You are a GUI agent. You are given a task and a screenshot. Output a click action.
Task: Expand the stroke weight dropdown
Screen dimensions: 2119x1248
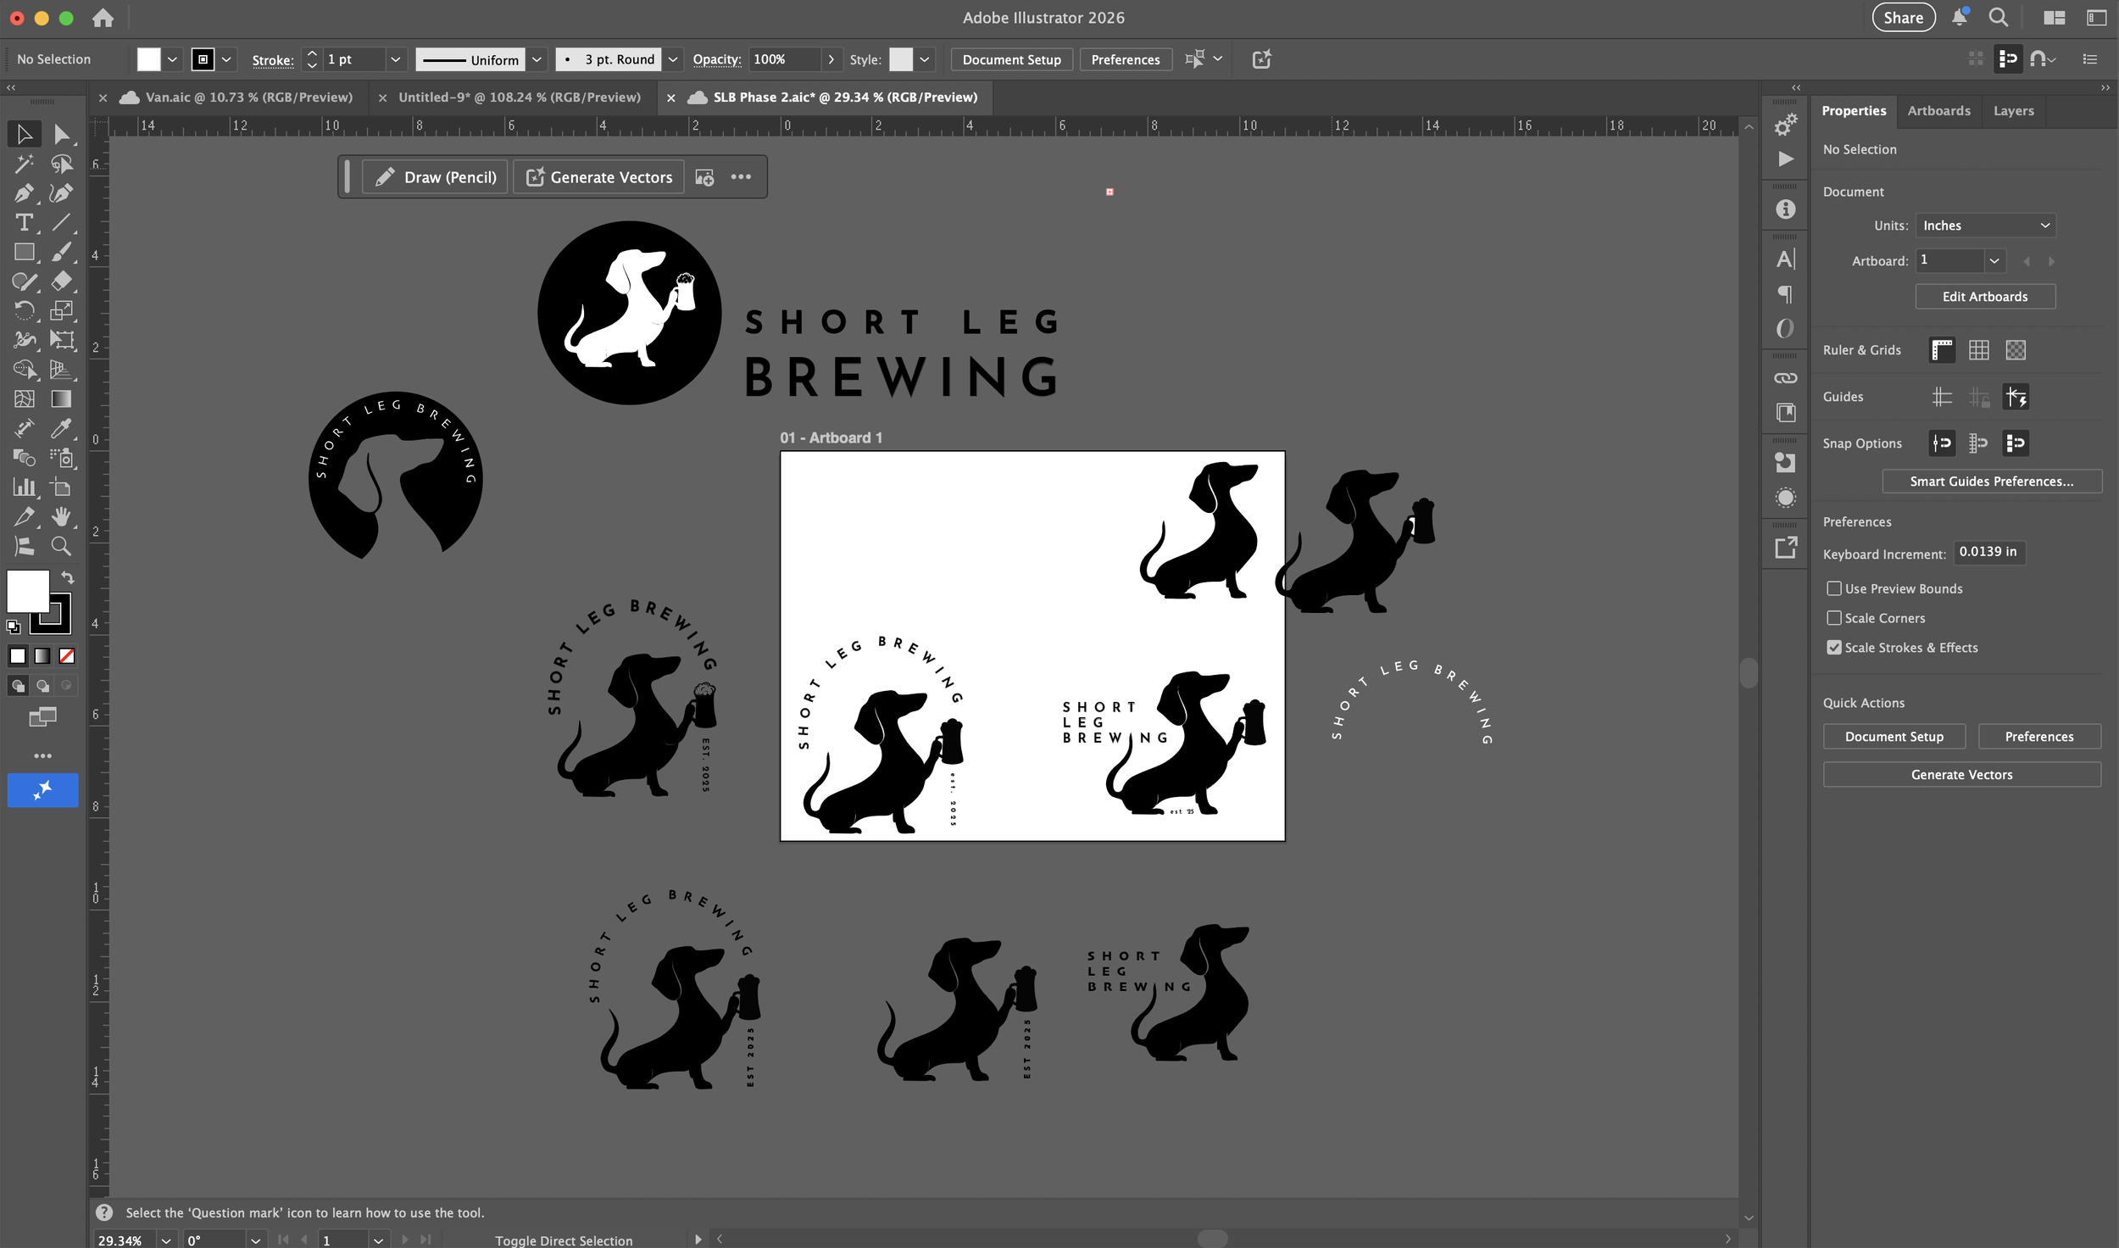pos(395,59)
